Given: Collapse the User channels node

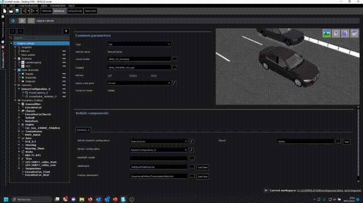Looking at the screenshot, I should [15, 70].
